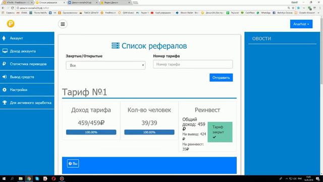
Task: Reload the page with refresh icon
Action: click(x=12, y=8)
